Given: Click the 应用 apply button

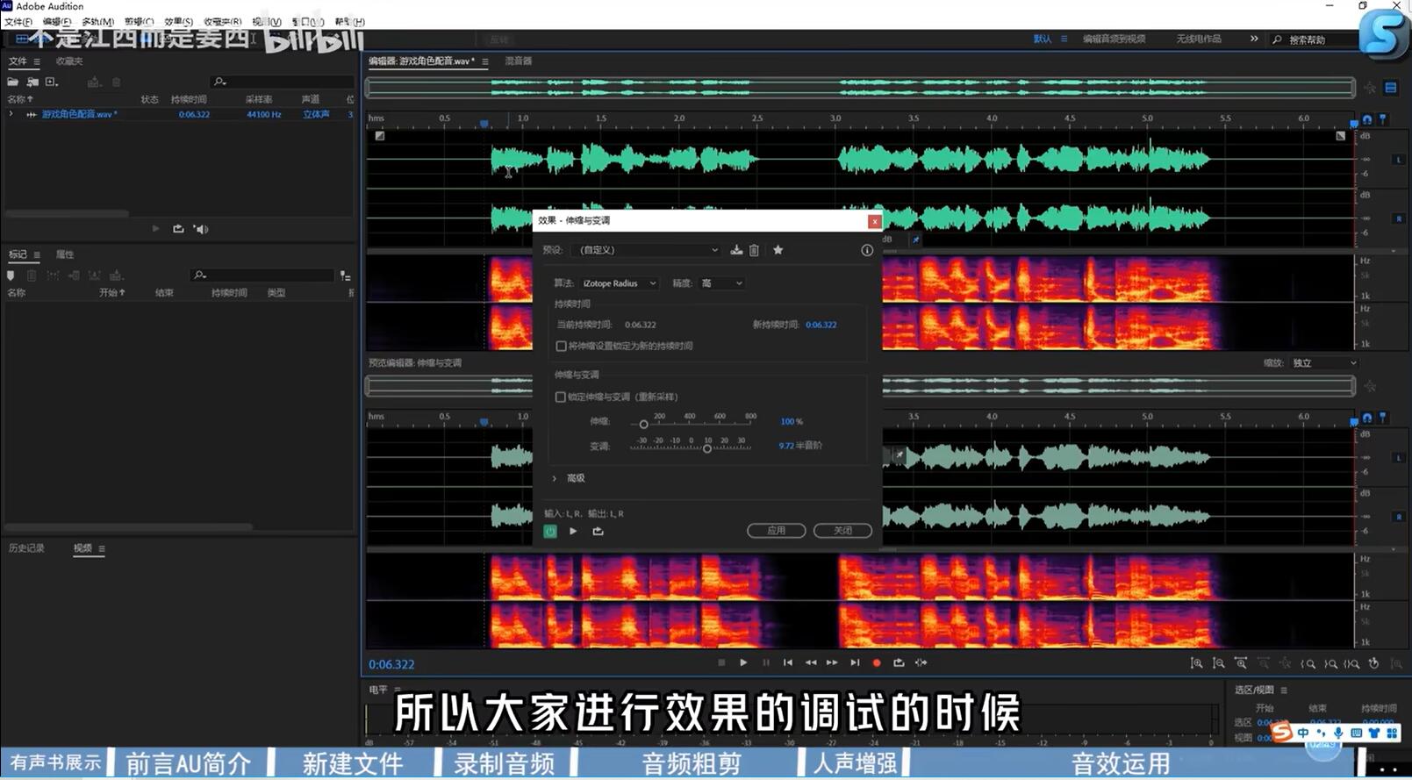Looking at the screenshot, I should (x=776, y=531).
